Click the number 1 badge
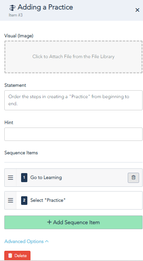Screen dimensions: 143x261 [x=24, y=178]
